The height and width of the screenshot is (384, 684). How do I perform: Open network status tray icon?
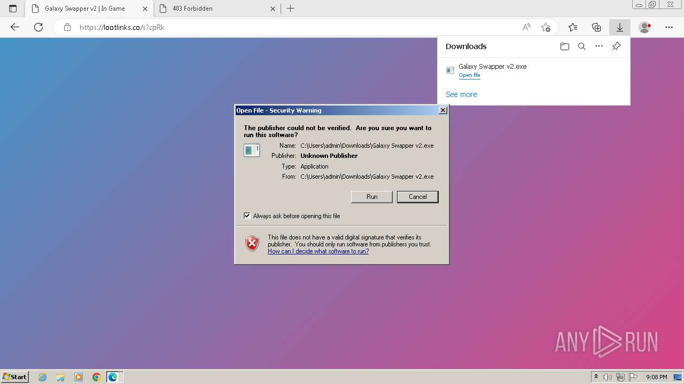coord(620,377)
